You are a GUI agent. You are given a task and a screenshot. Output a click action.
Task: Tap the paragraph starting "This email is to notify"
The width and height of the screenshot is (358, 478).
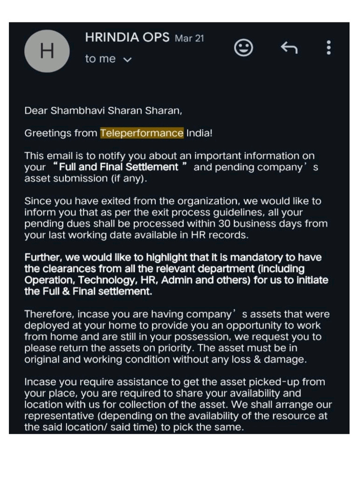pyautogui.click(x=171, y=167)
